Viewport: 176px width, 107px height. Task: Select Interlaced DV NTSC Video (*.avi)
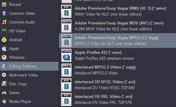[117, 85]
